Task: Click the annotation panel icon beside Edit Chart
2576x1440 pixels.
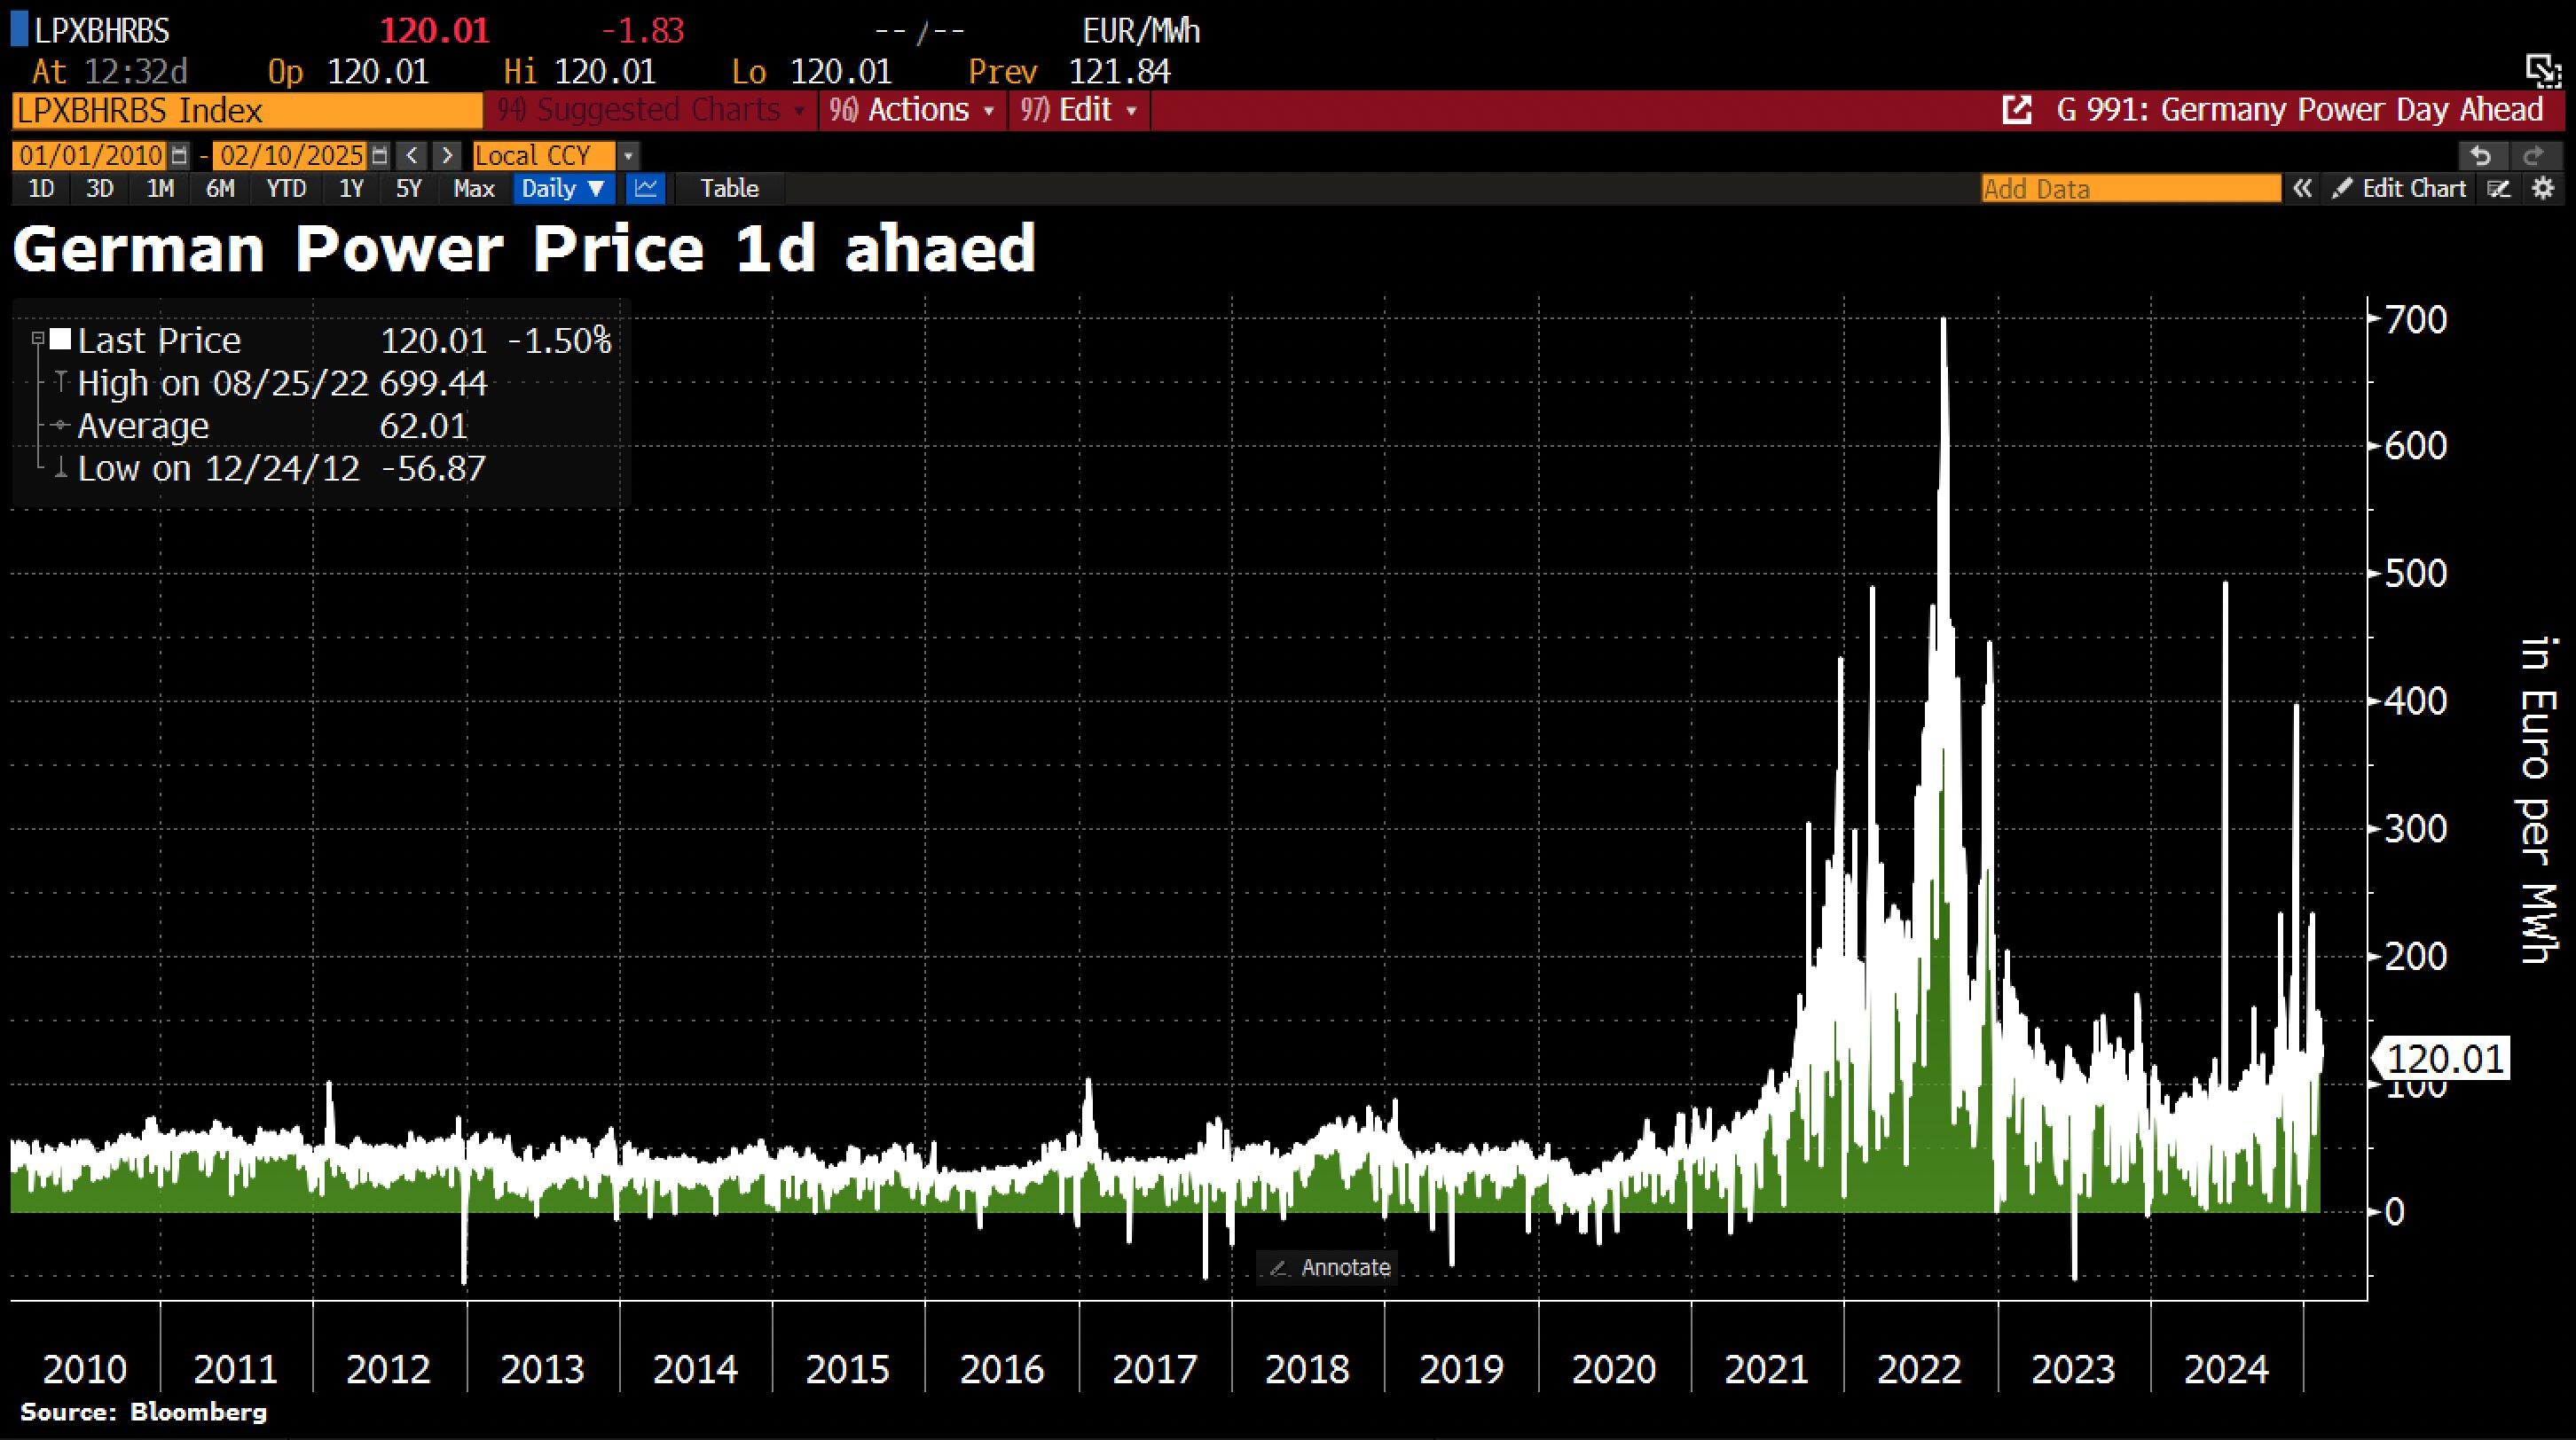Action: click(2499, 189)
